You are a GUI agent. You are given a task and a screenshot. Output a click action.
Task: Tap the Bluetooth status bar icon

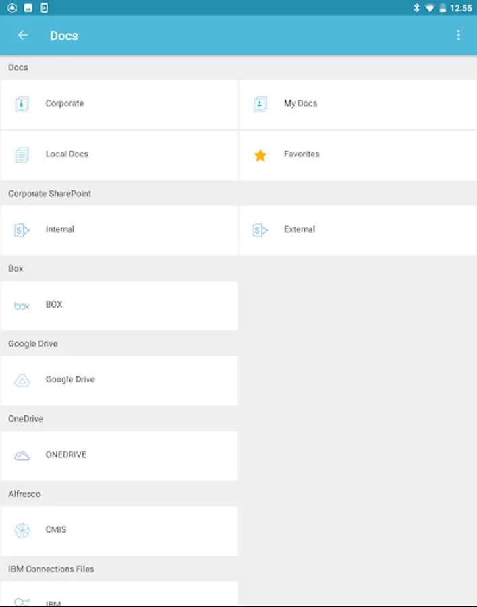point(416,7)
